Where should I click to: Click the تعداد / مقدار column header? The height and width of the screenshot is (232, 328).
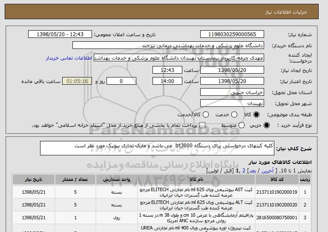click(75, 180)
